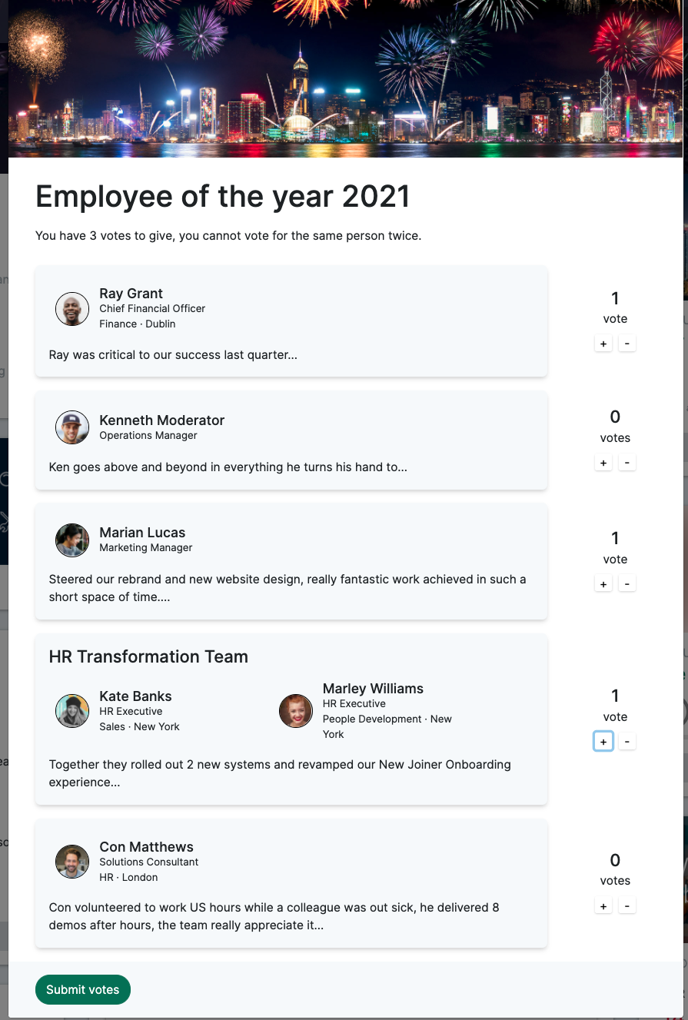Submit votes
The width and height of the screenshot is (688, 1020).
(x=83, y=989)
